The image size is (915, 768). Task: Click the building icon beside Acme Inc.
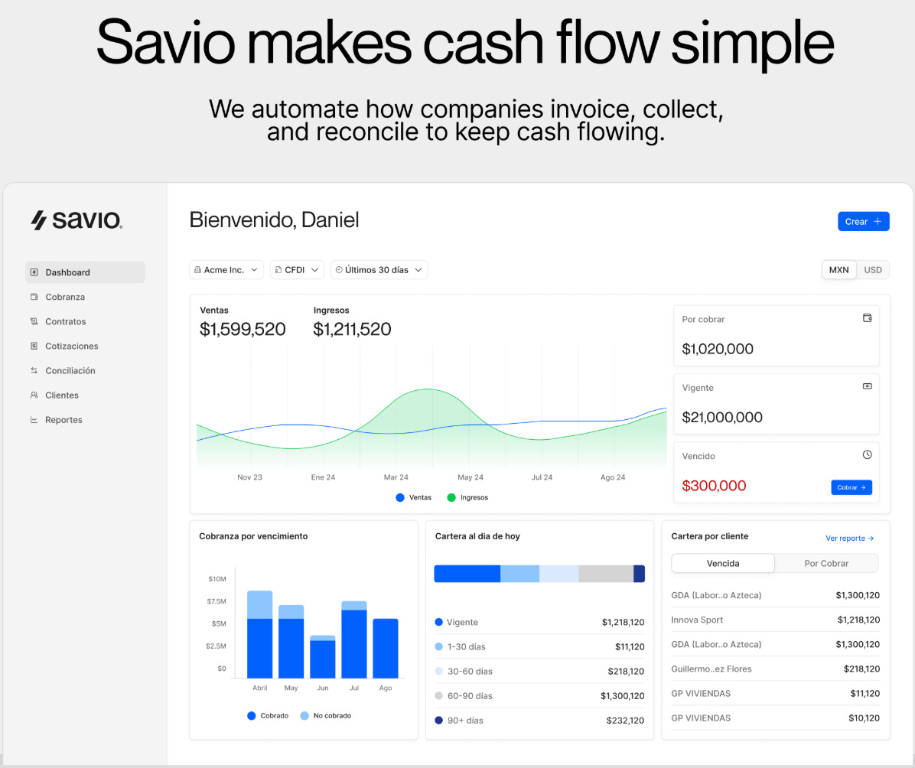tap(198, 269)
